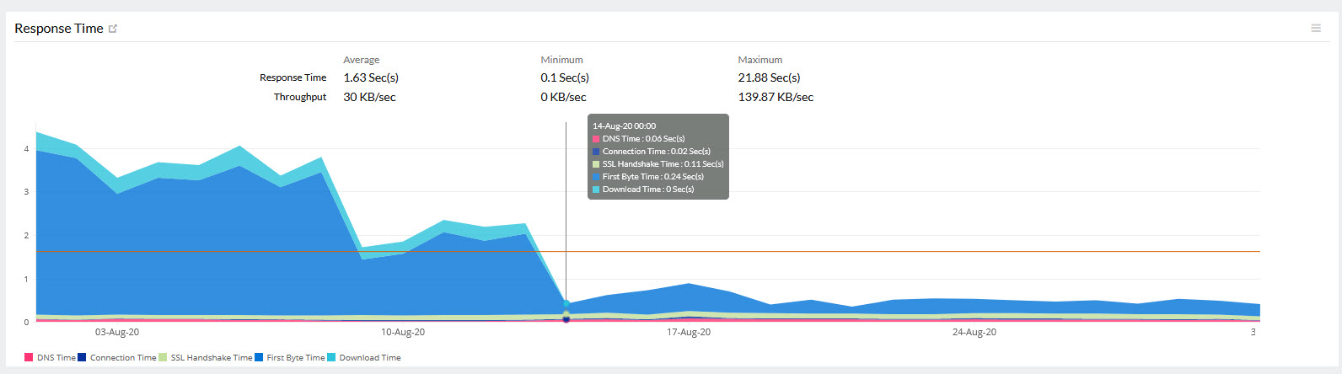The height and width of the screenshot is (374, 1342).
Task: Toggle SSL Handshake Time legend label
Action: click(211, 358)
